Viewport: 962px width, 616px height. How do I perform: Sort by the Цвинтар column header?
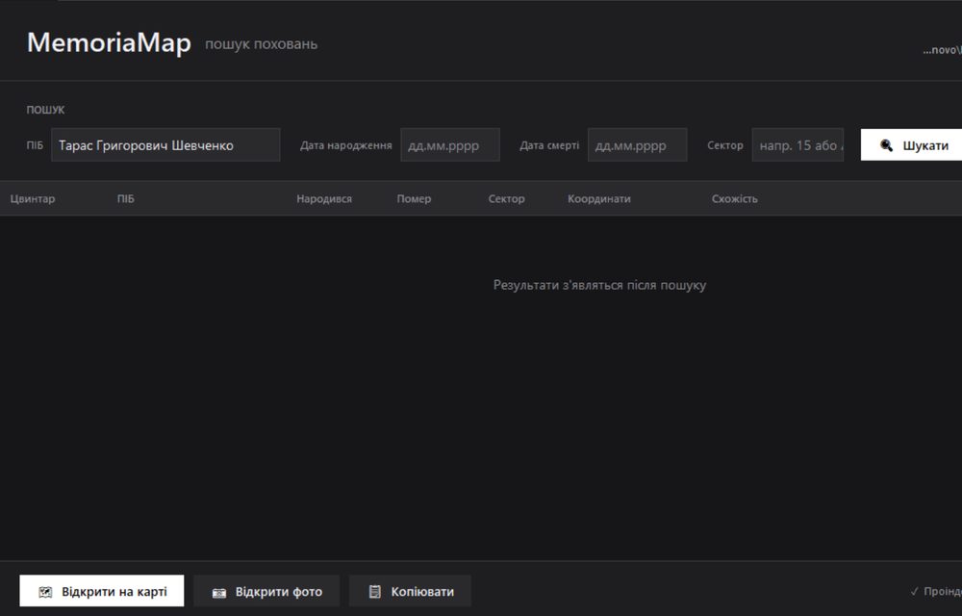[33, 199]
